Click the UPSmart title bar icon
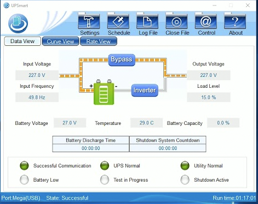Image resolution: width=258 pixels, height=204 pixels. coord(7,5)
